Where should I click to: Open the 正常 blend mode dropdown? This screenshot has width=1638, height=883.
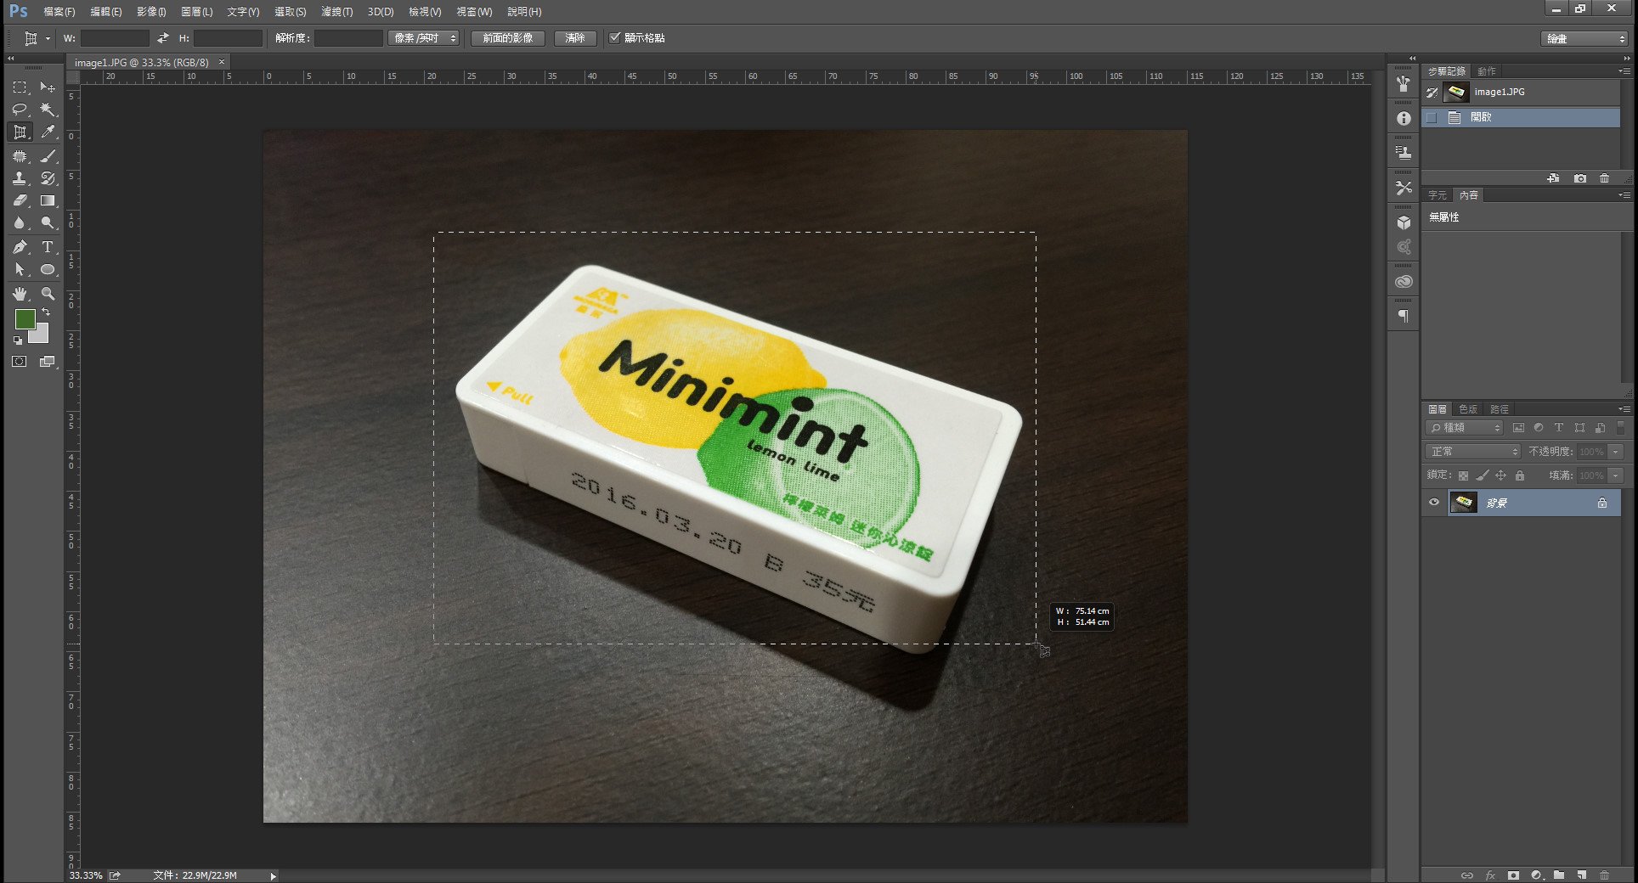[1472, 452]
